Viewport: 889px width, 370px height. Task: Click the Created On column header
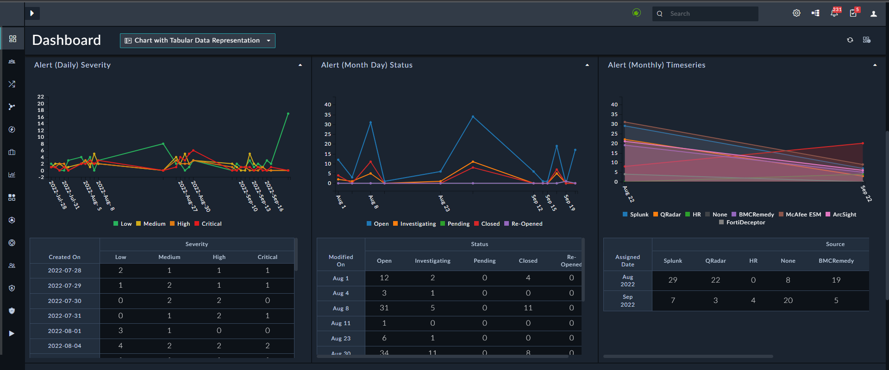(x=65, y=257)
